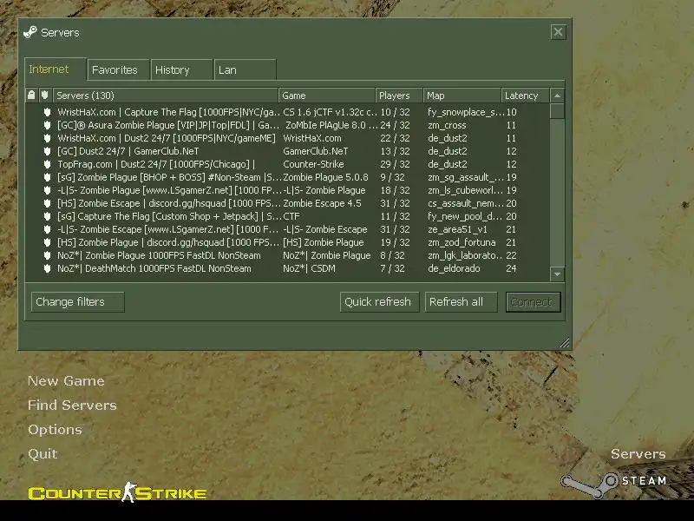Click the shield icon on the WristHaX Dust2 24/7 row
694x521 pixels.
(48, 138)
